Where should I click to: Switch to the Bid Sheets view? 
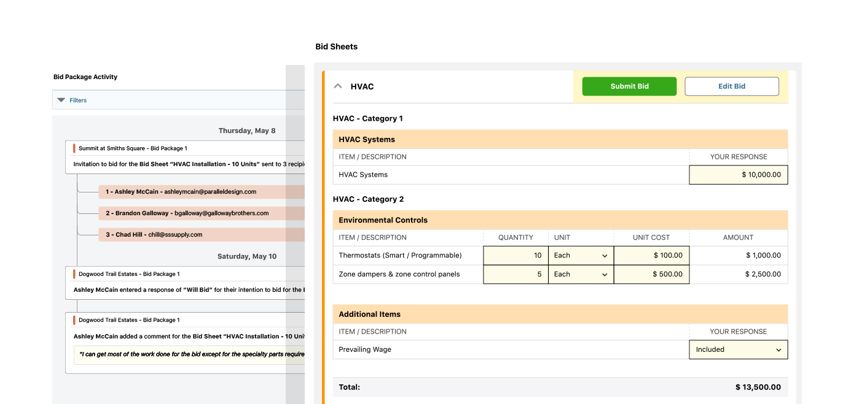336,46
